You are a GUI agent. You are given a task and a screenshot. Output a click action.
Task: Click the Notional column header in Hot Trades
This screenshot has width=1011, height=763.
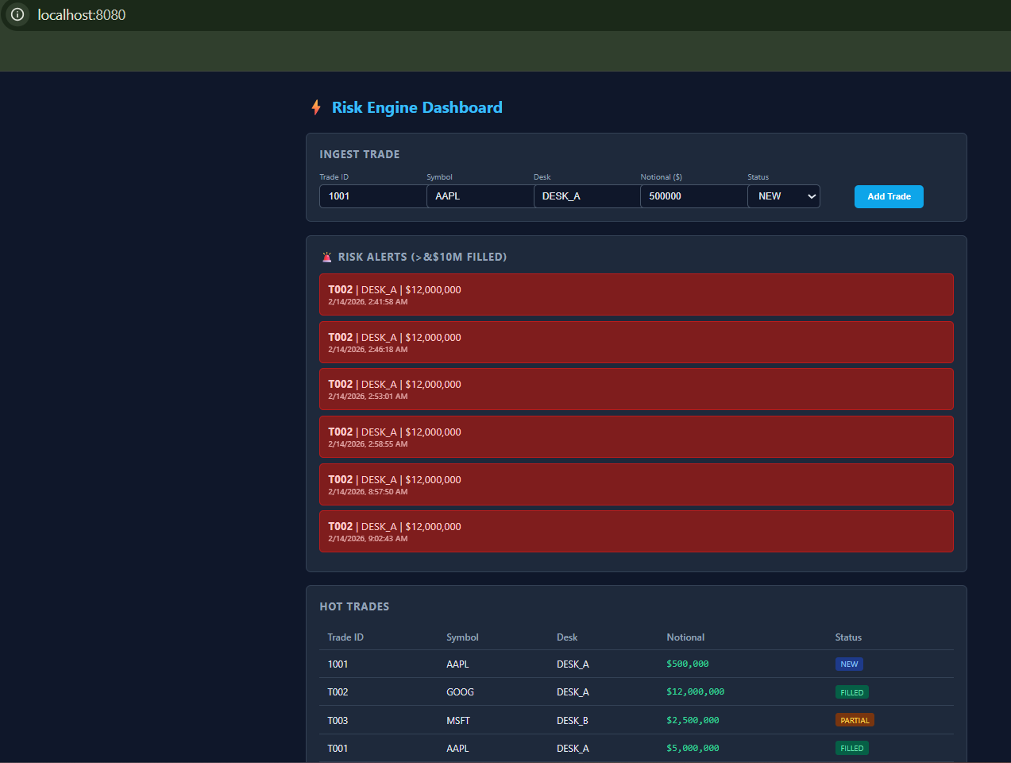coord(685,637)
